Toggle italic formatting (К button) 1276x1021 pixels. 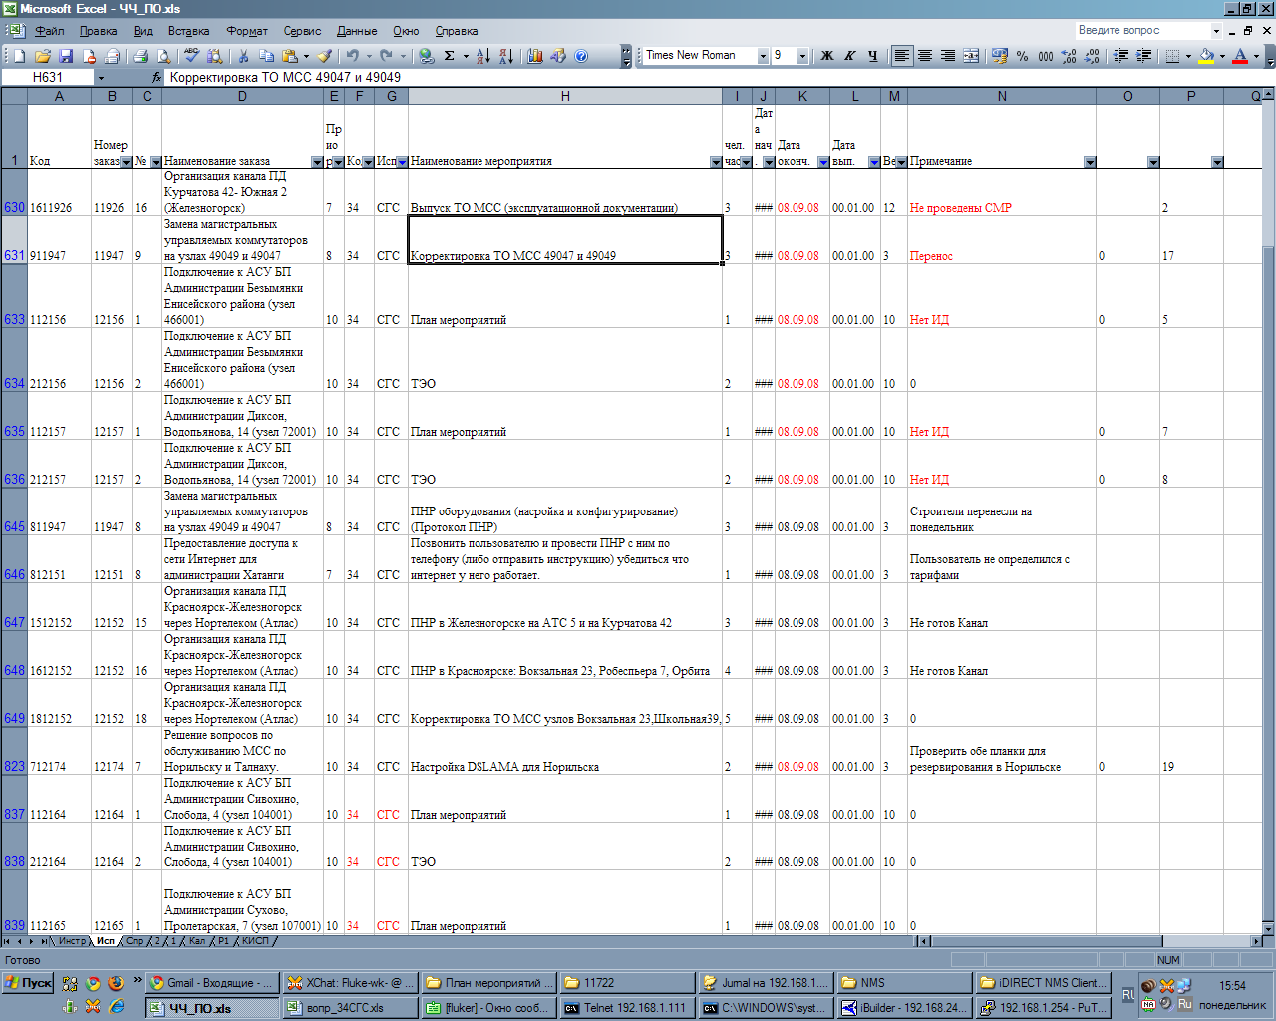point(849,56)
